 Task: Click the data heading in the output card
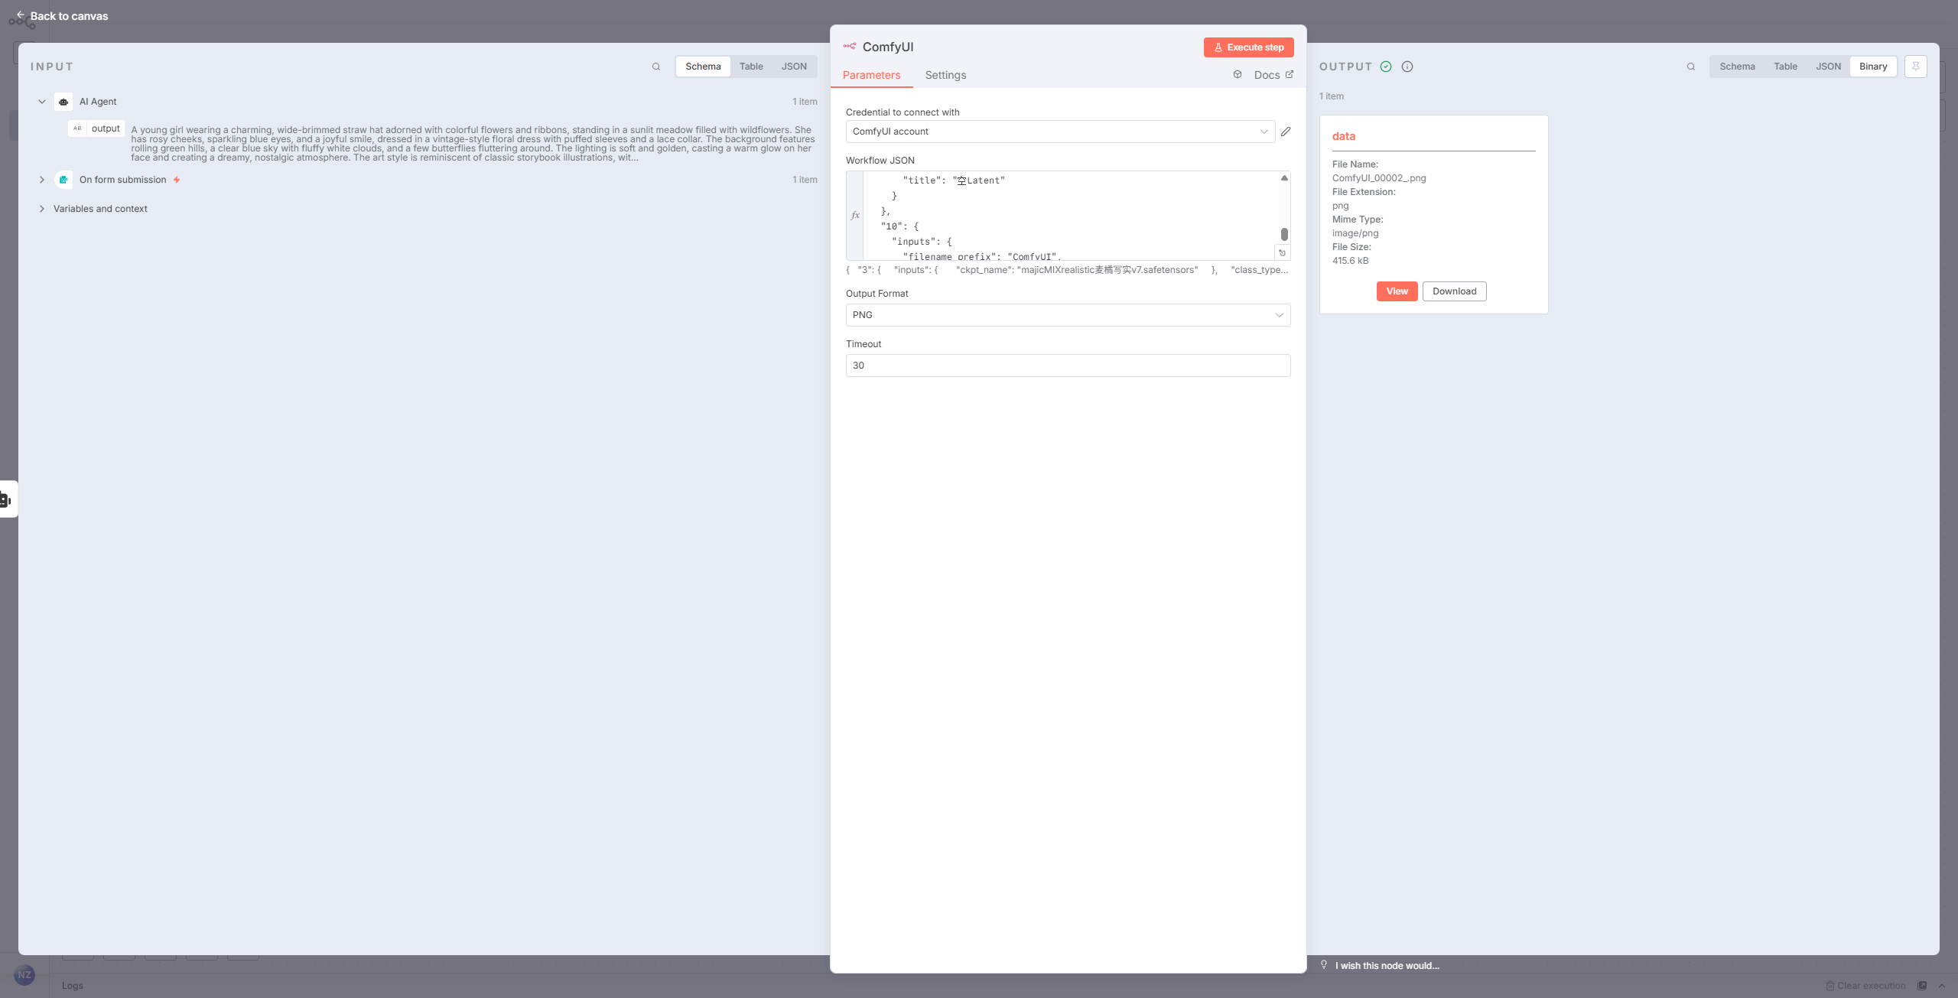(x=1343, y=136)
